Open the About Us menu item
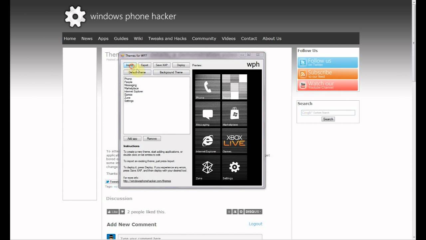This screenshot has height=240, width=426. click(x=272, y=38)
